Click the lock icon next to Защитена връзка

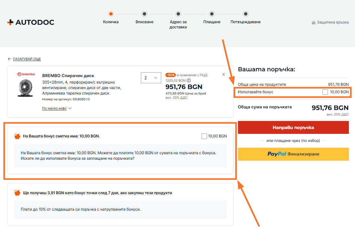[313, 23]
